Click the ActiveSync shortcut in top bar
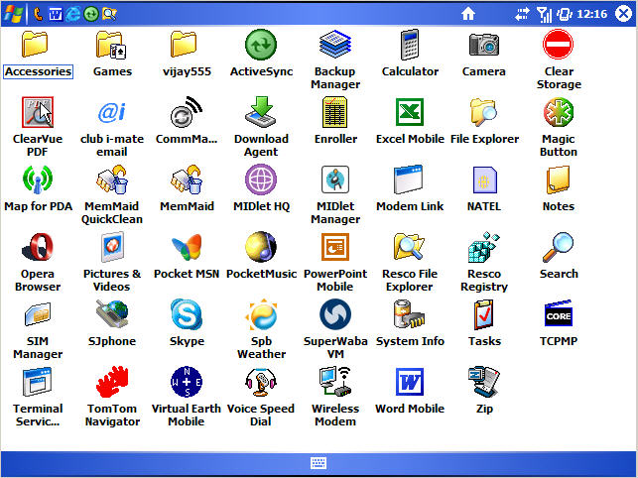 click(x=91, y=14)
